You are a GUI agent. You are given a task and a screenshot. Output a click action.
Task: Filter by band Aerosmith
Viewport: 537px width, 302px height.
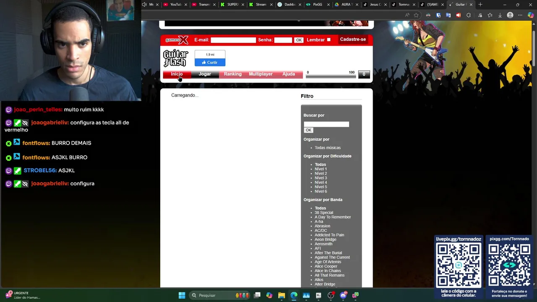323,244
